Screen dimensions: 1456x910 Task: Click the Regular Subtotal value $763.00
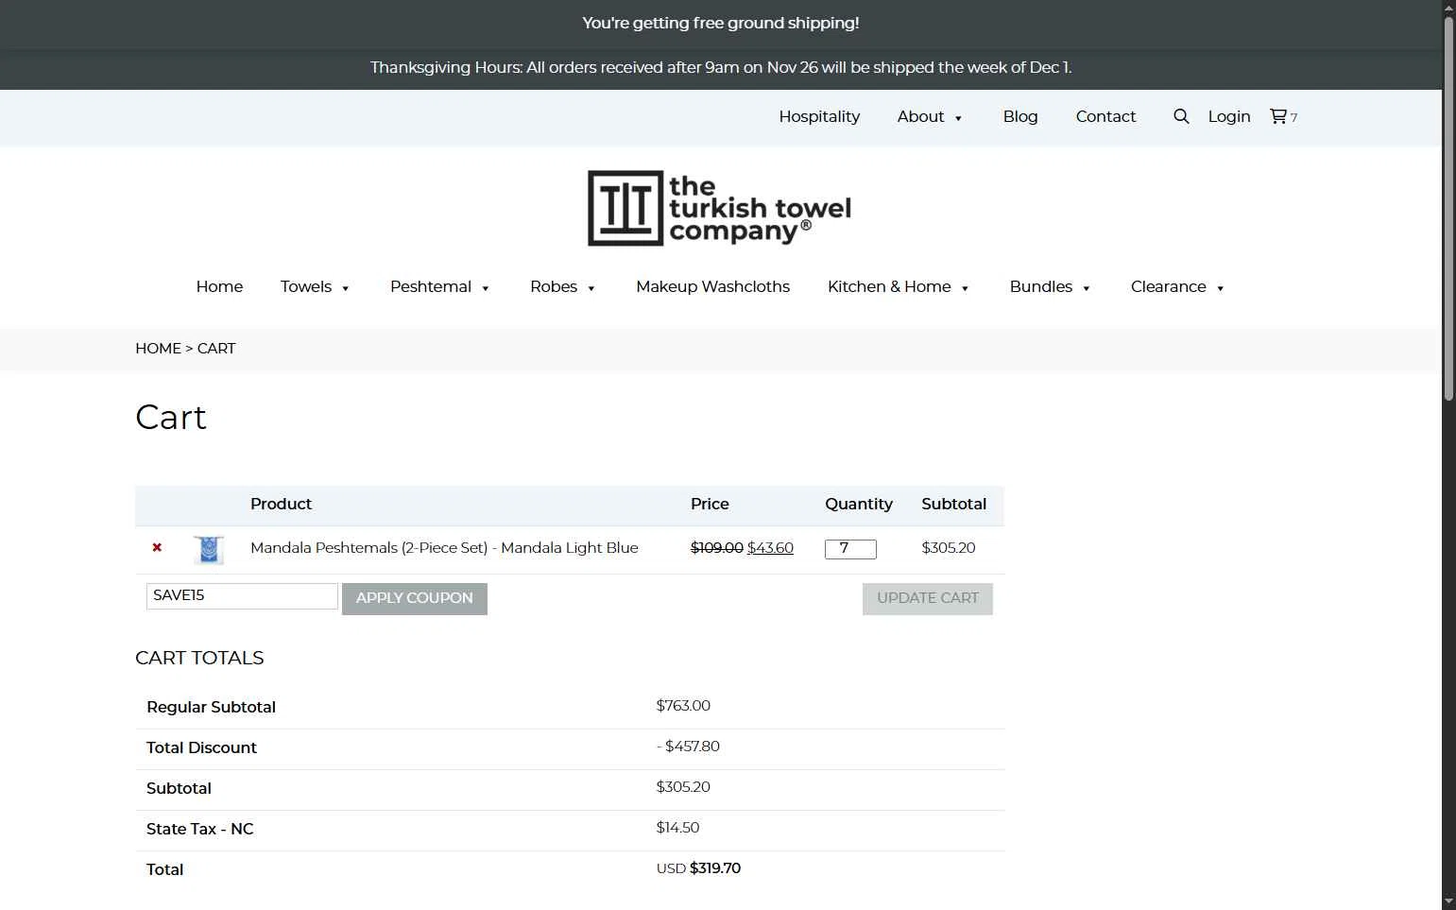pyautogui.click(x=683, y=705)
